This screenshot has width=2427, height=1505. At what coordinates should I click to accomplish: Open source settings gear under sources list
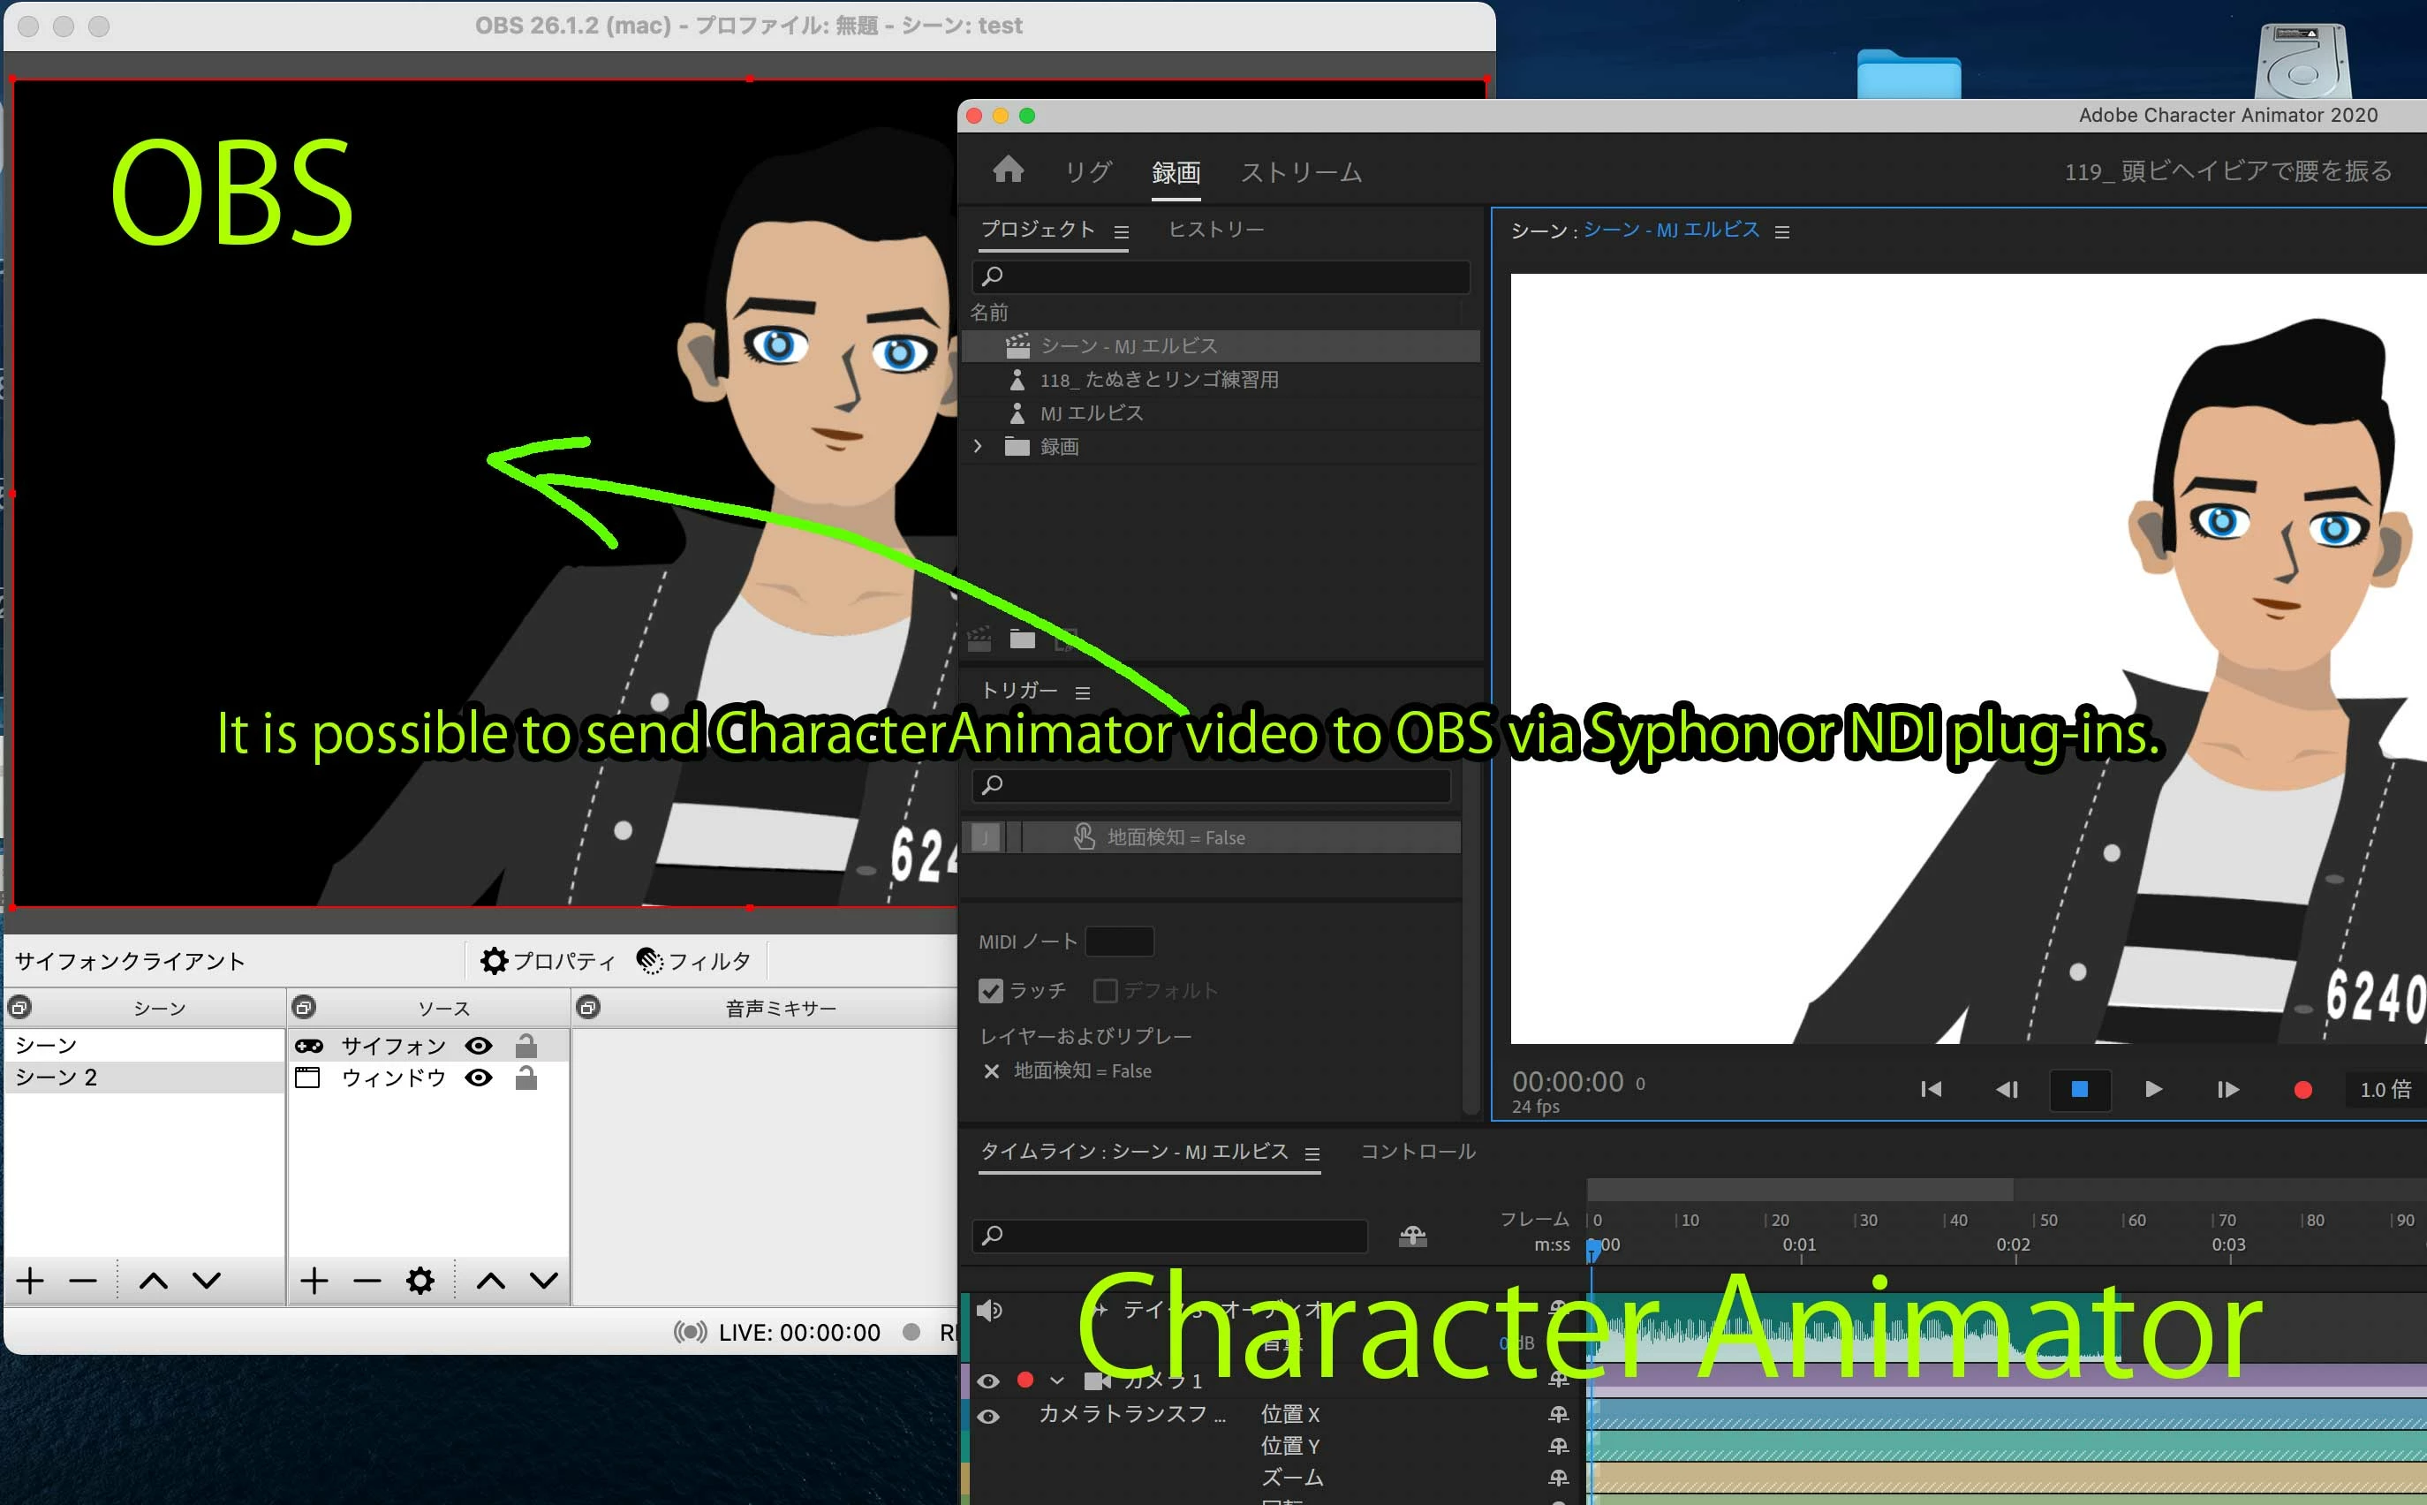pos(420,1281)
